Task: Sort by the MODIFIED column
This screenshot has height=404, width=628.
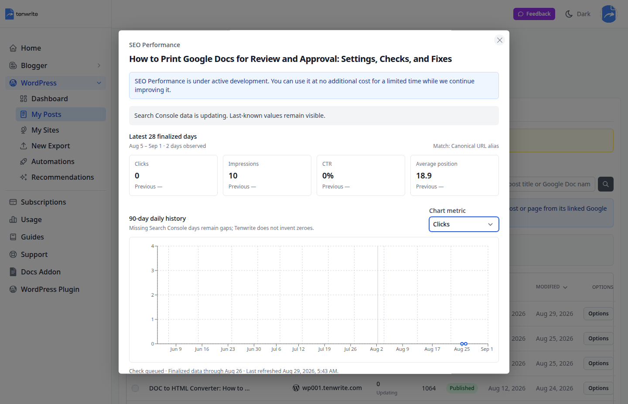Action: point(552,287)
